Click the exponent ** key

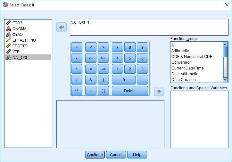coord(77,91)
